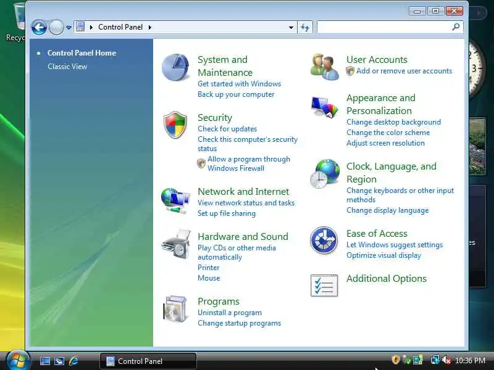Switch to Classic View
The width and height of the screenshot is (494, 370).
(67, 67)
